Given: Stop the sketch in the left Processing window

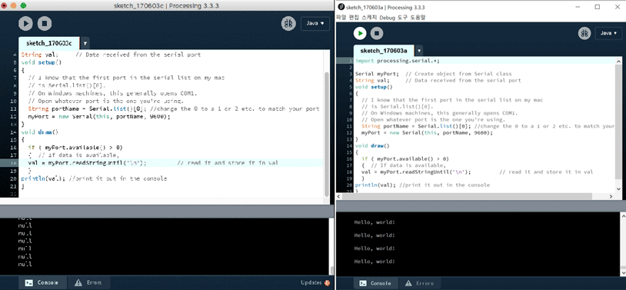Looking at the screenshot, I should [x=45, y=24].
